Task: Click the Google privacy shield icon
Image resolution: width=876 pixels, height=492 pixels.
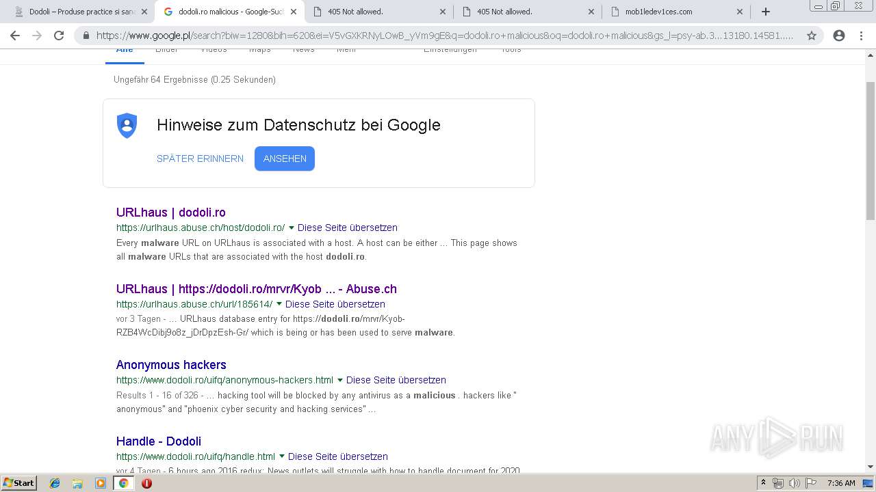Action: [x=127, y=126]
